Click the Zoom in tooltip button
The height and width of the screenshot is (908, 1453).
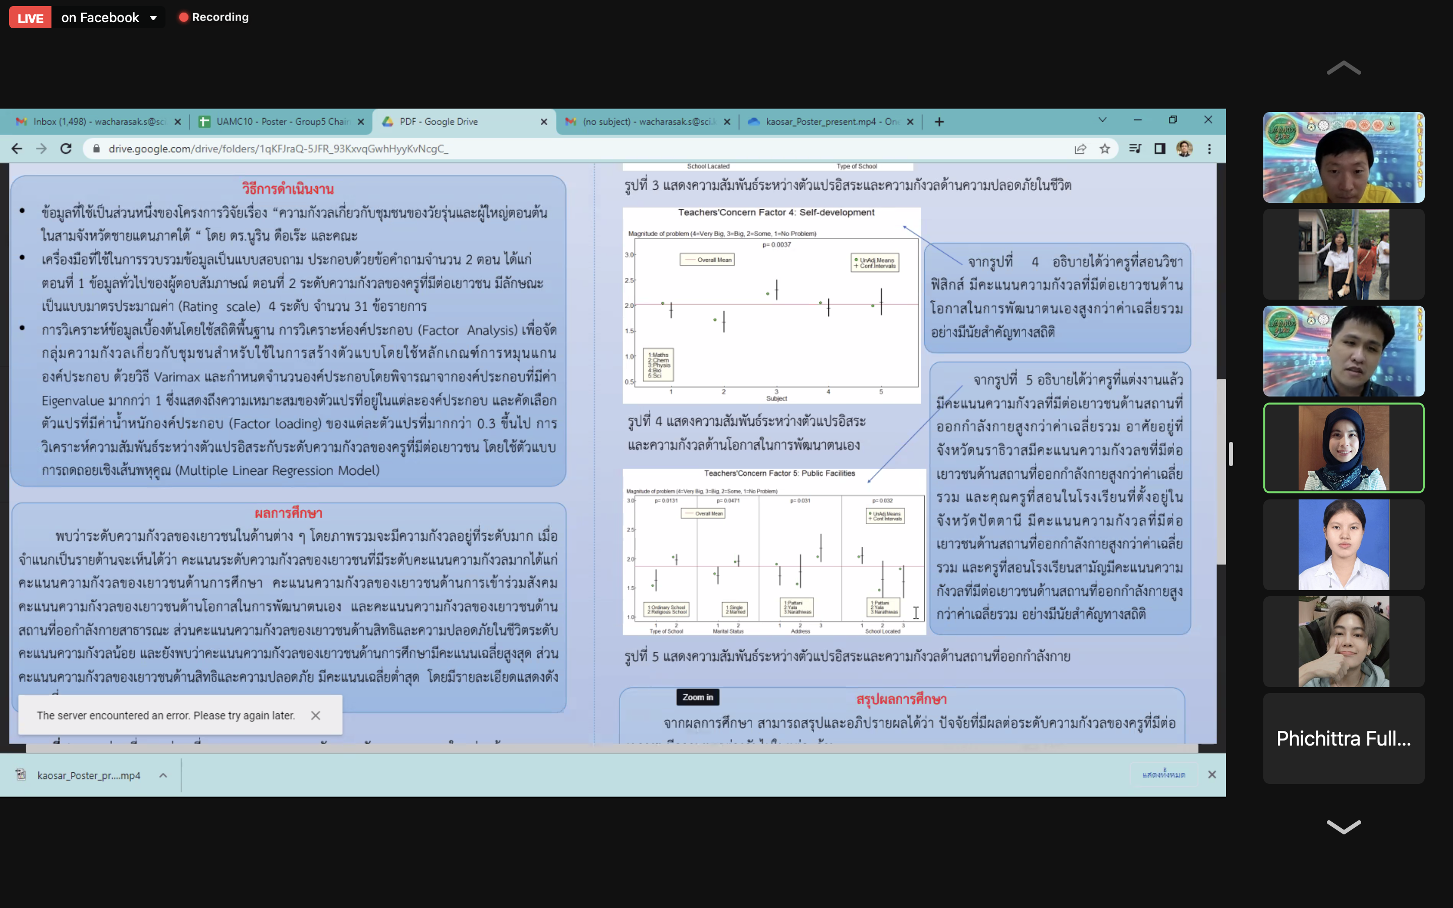(698, 697)
